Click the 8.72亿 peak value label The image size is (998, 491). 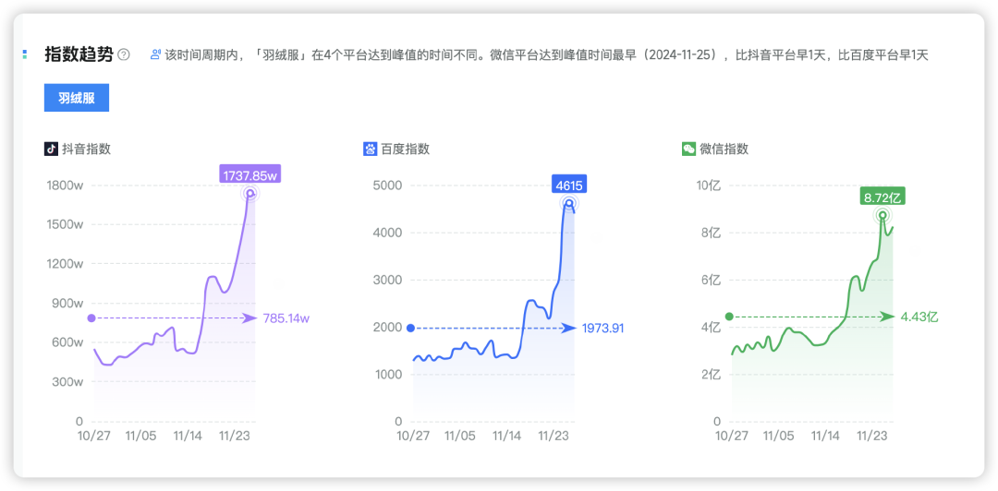pyautogui.click(x=883, y=197)
